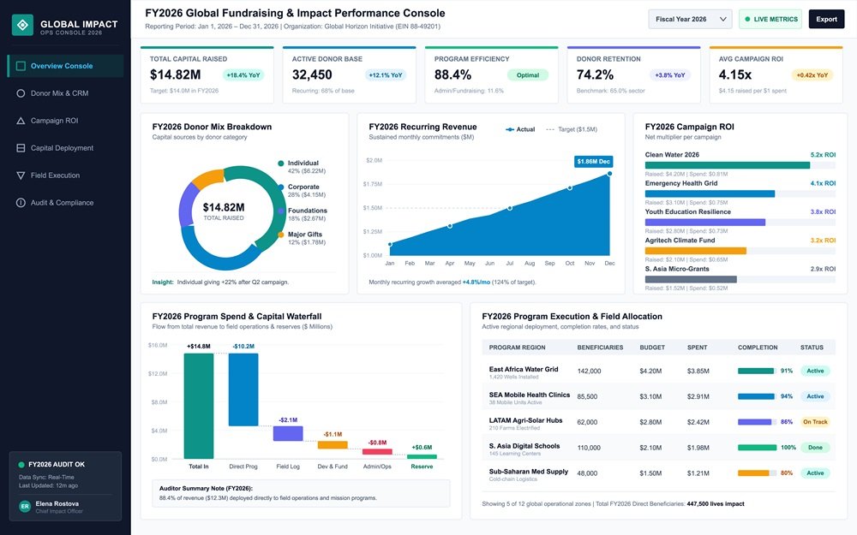Click the October data point on revenue chart
The height and width of the screenshot is (535, 857).
(570, 187)
